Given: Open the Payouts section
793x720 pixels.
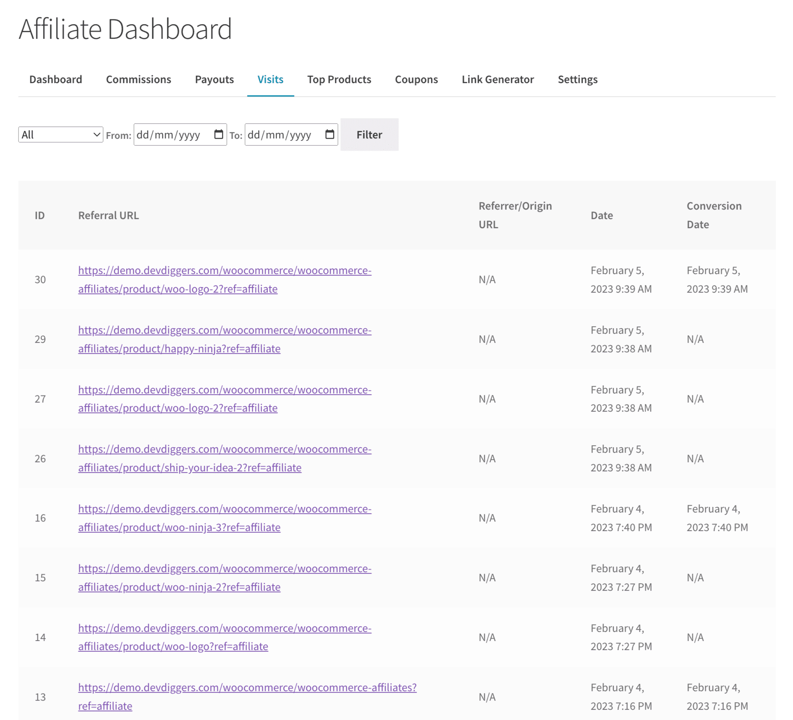Looking at the screenshot, I should pyautogui.click(x=214, y=79).
